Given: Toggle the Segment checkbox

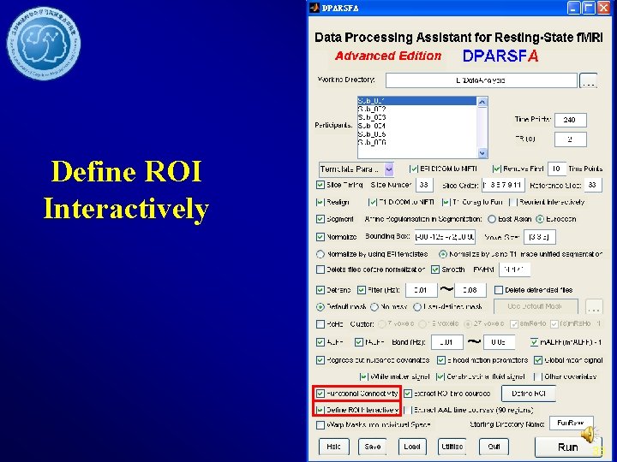Looking at the screenshot, I should click(320, 219).
